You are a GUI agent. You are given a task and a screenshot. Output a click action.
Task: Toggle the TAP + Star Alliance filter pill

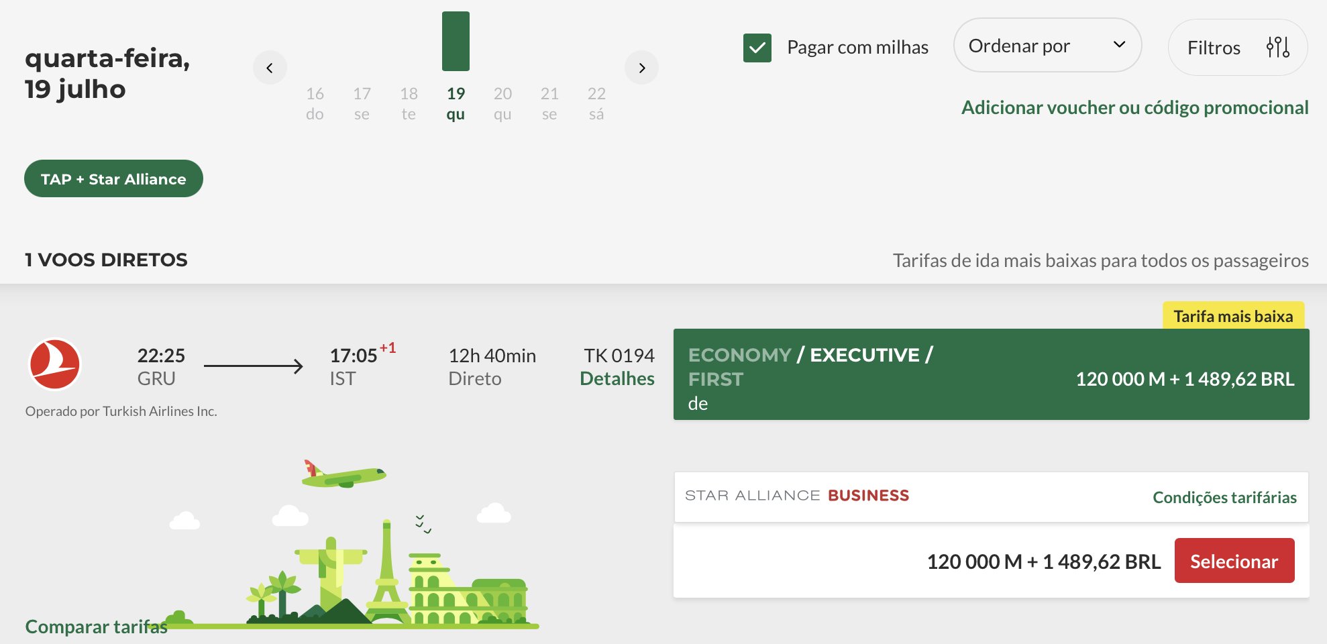click(x=113, y=178)
